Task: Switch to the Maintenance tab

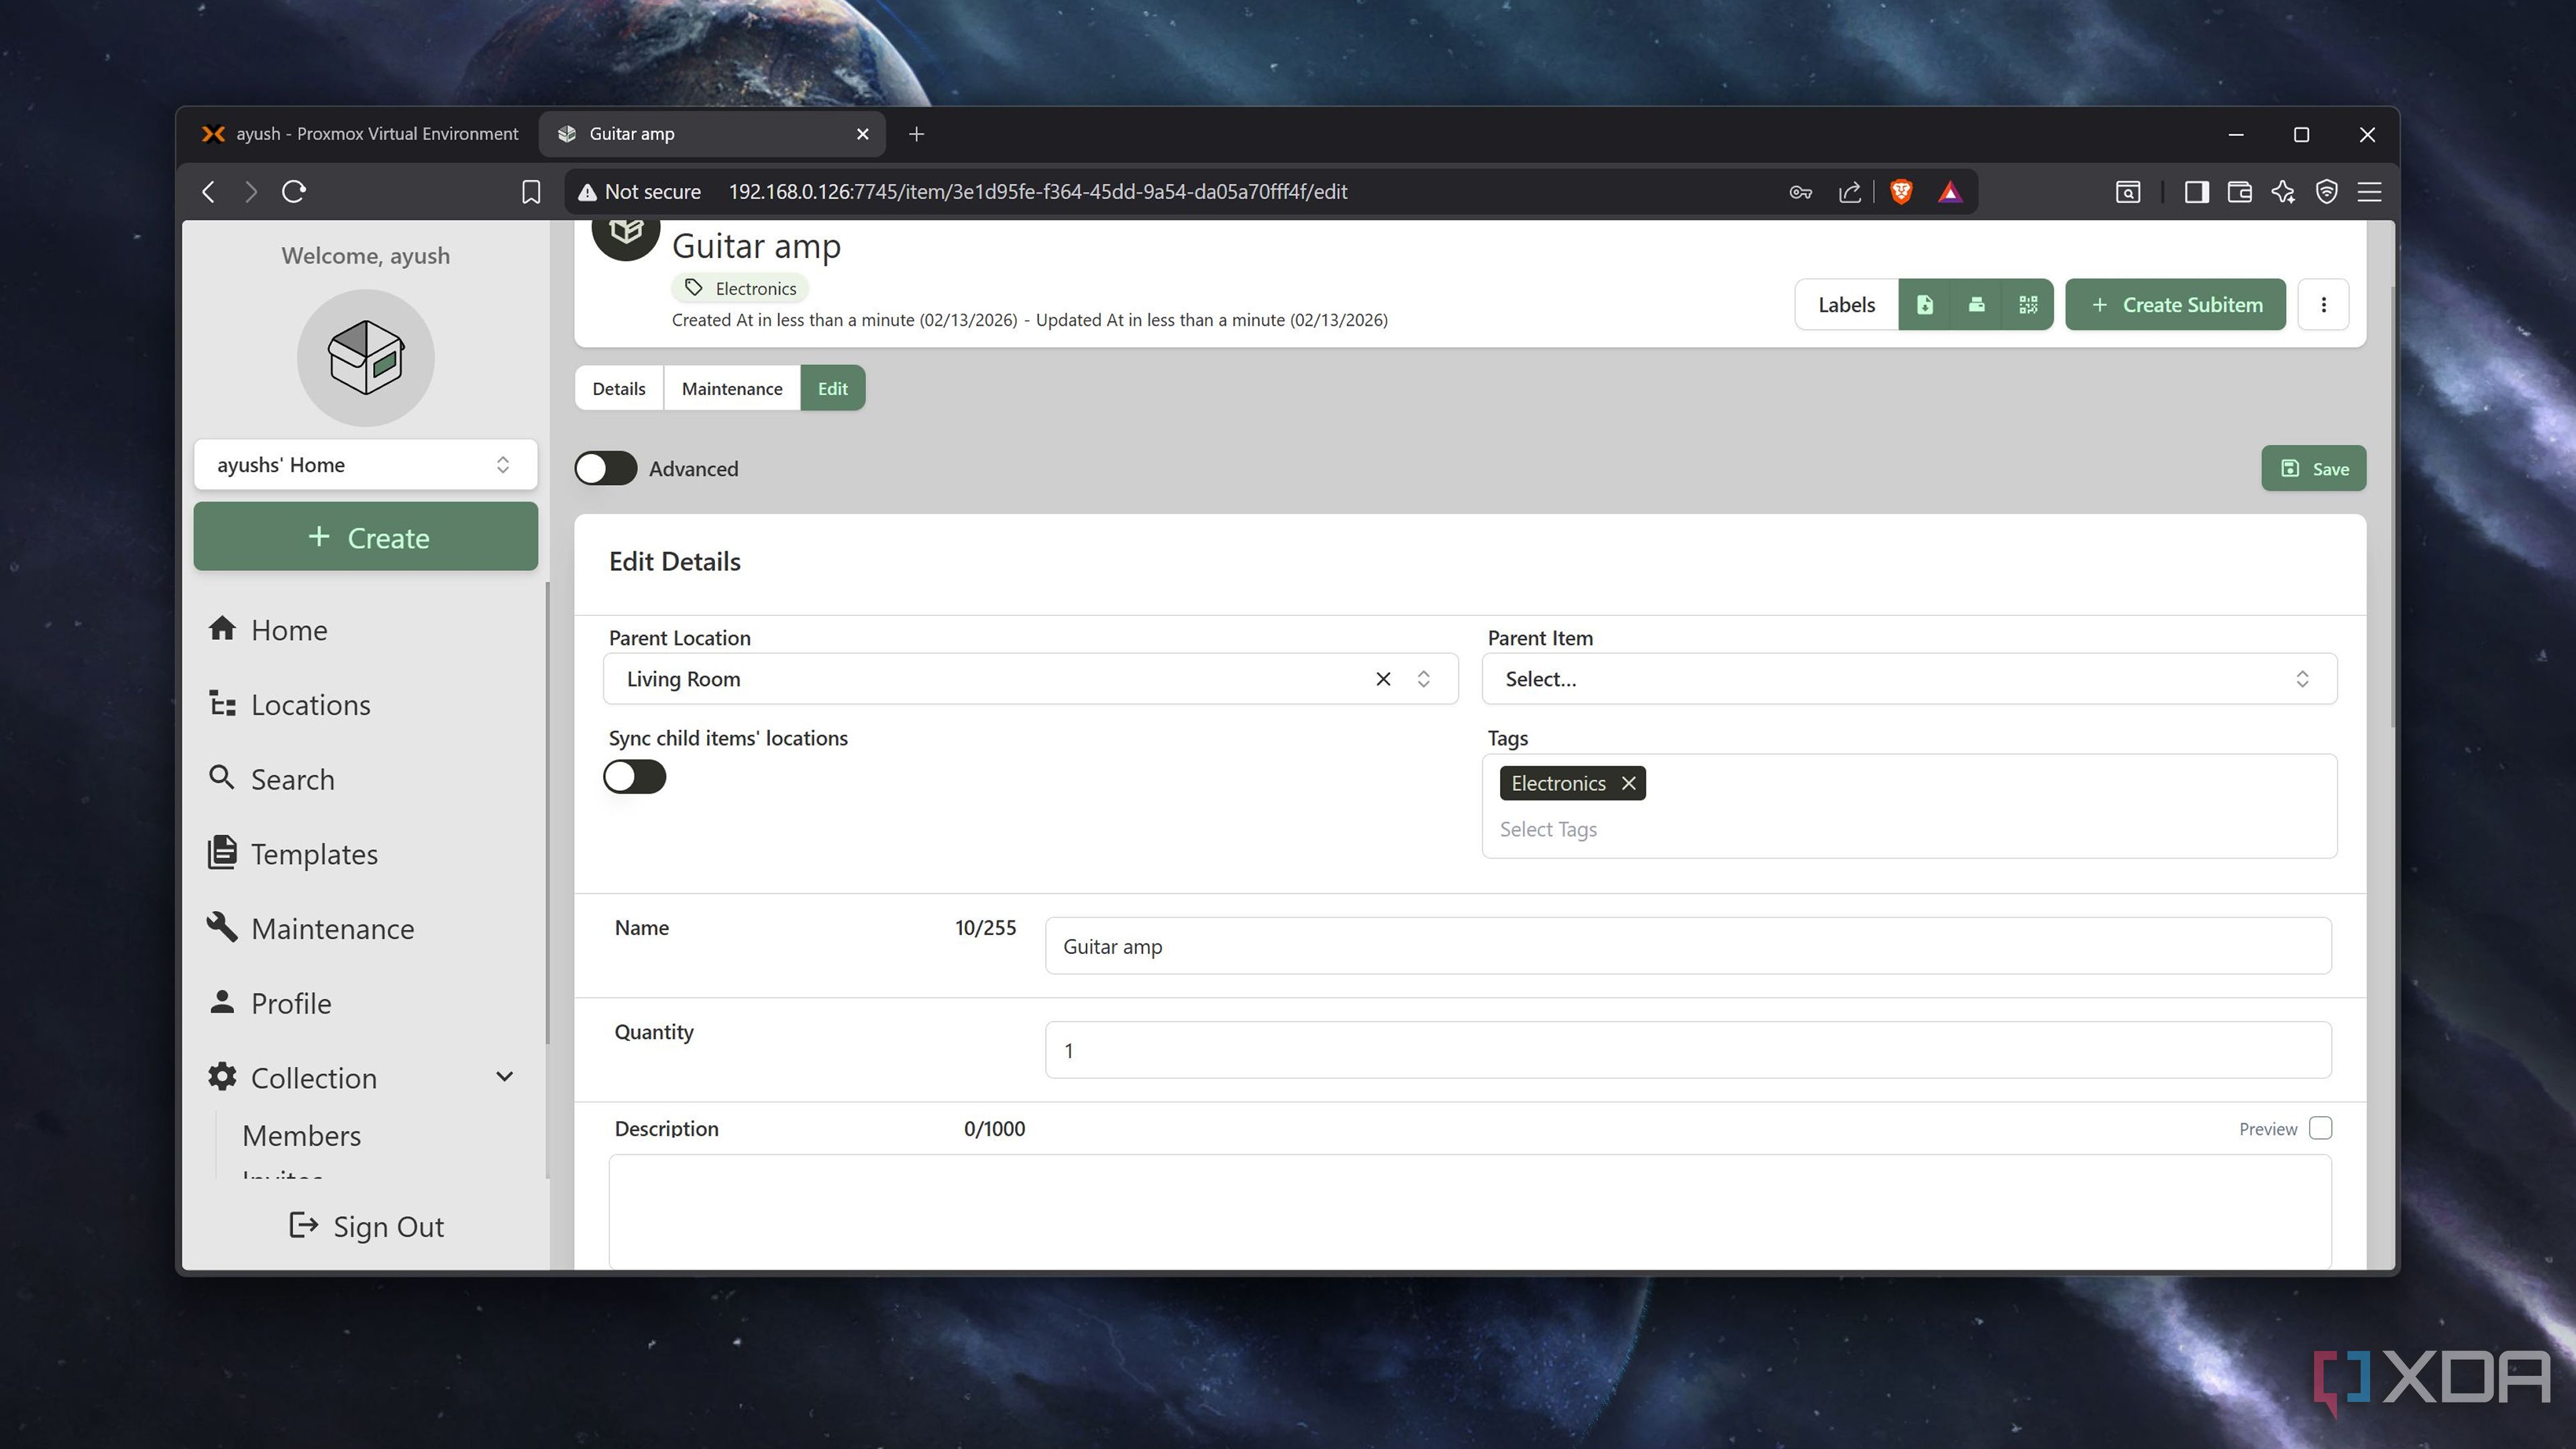Action: coord(732,388)
